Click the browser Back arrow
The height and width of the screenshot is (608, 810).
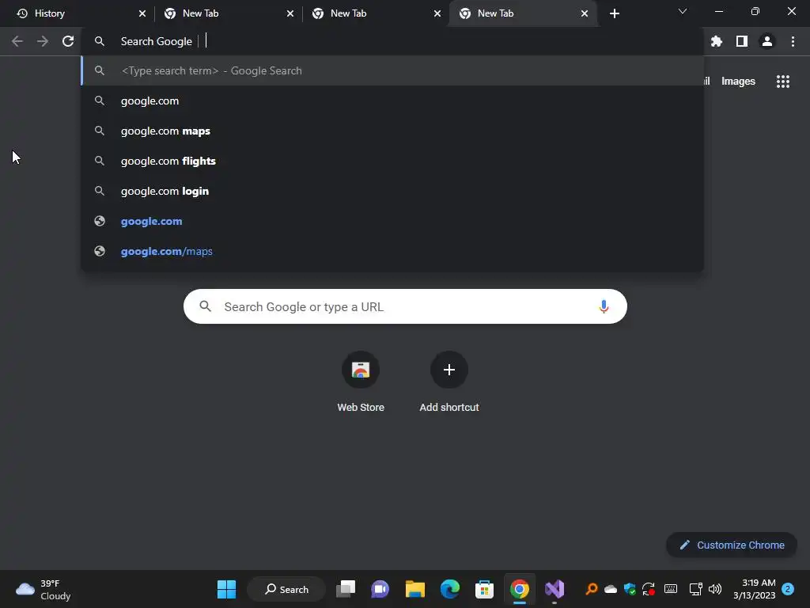[x=17, y=41]
